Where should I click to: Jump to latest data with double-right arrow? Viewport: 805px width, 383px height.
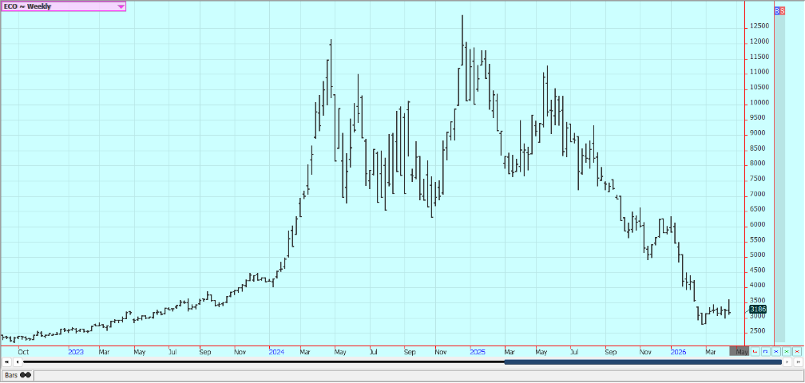(797, 362)
